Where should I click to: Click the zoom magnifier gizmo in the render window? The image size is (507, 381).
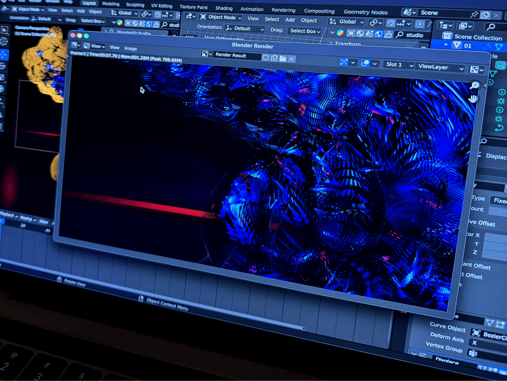click(x=475, y=86)
